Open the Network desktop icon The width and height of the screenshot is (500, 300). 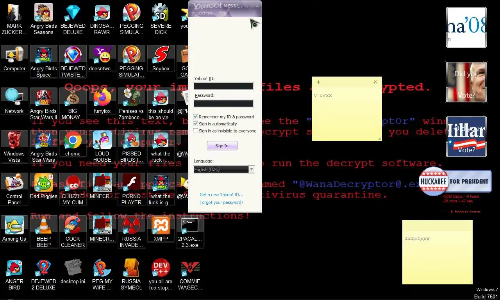tap(14, 101)
